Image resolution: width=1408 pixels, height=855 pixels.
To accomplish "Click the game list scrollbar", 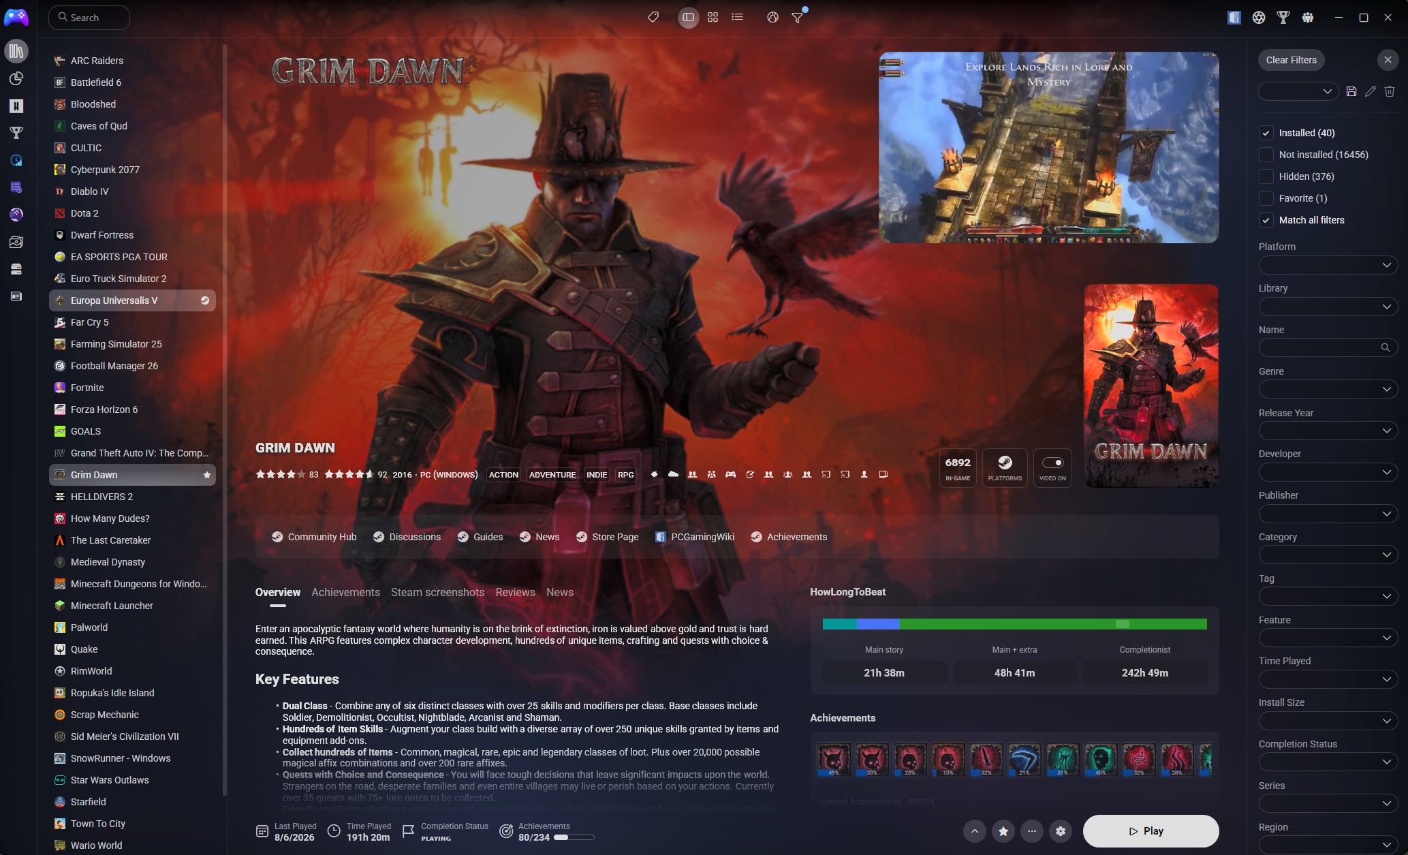I will click(x=224, y=419).
